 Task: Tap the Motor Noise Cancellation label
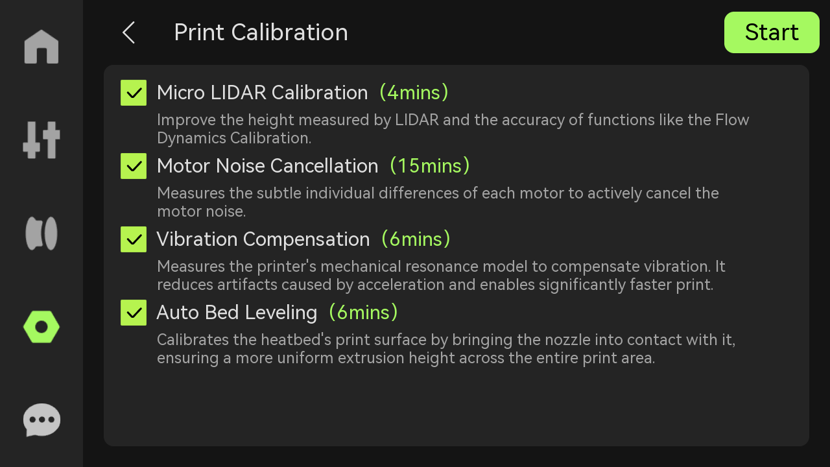(267, 166)
